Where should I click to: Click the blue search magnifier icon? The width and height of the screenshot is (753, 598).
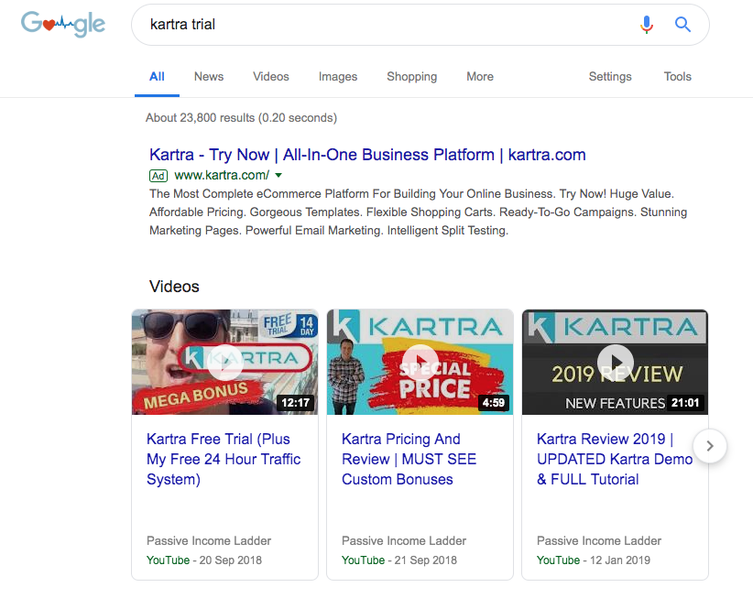pyautogui.click(x=682, y=25)
